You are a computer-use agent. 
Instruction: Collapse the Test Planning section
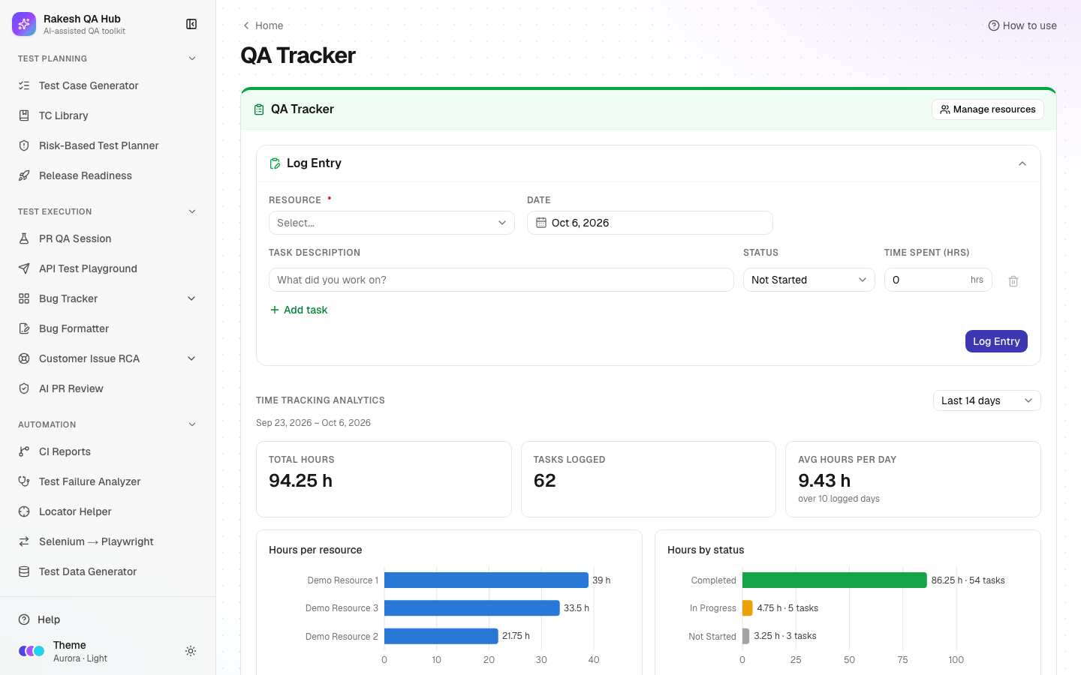click(192, 58)
